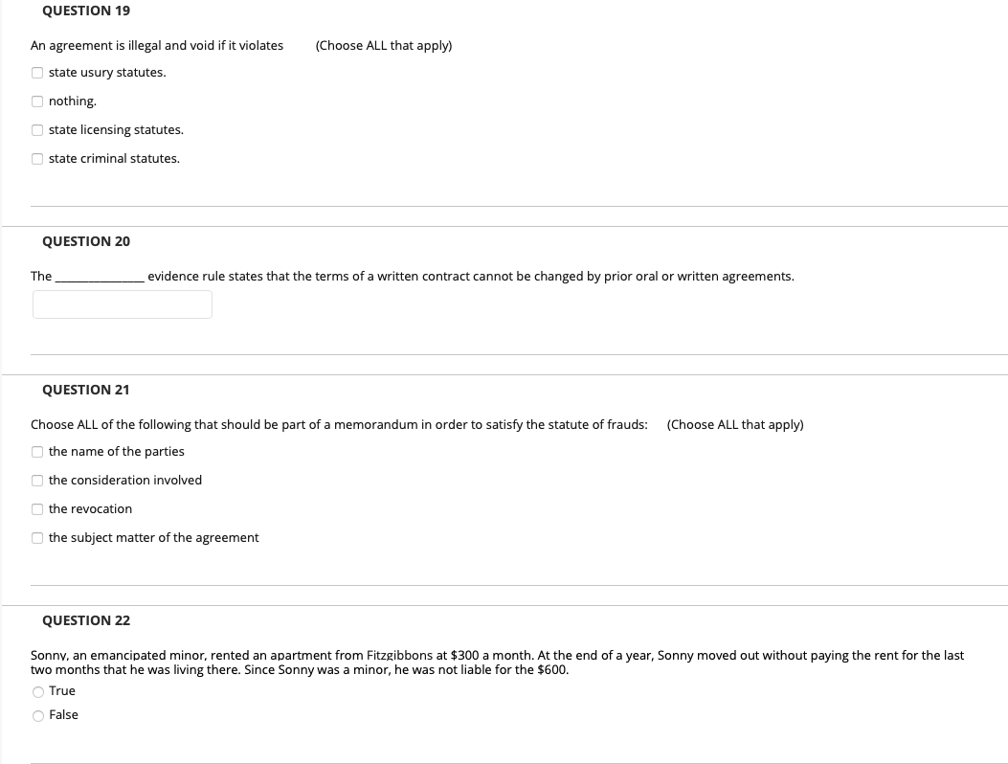Check 'the revocation' option in Question 21
The image size is (1008, 764).
coord(36,508)
